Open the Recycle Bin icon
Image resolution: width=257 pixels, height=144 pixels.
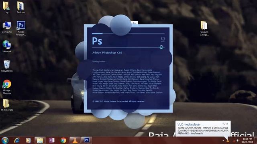pos(7,66)
